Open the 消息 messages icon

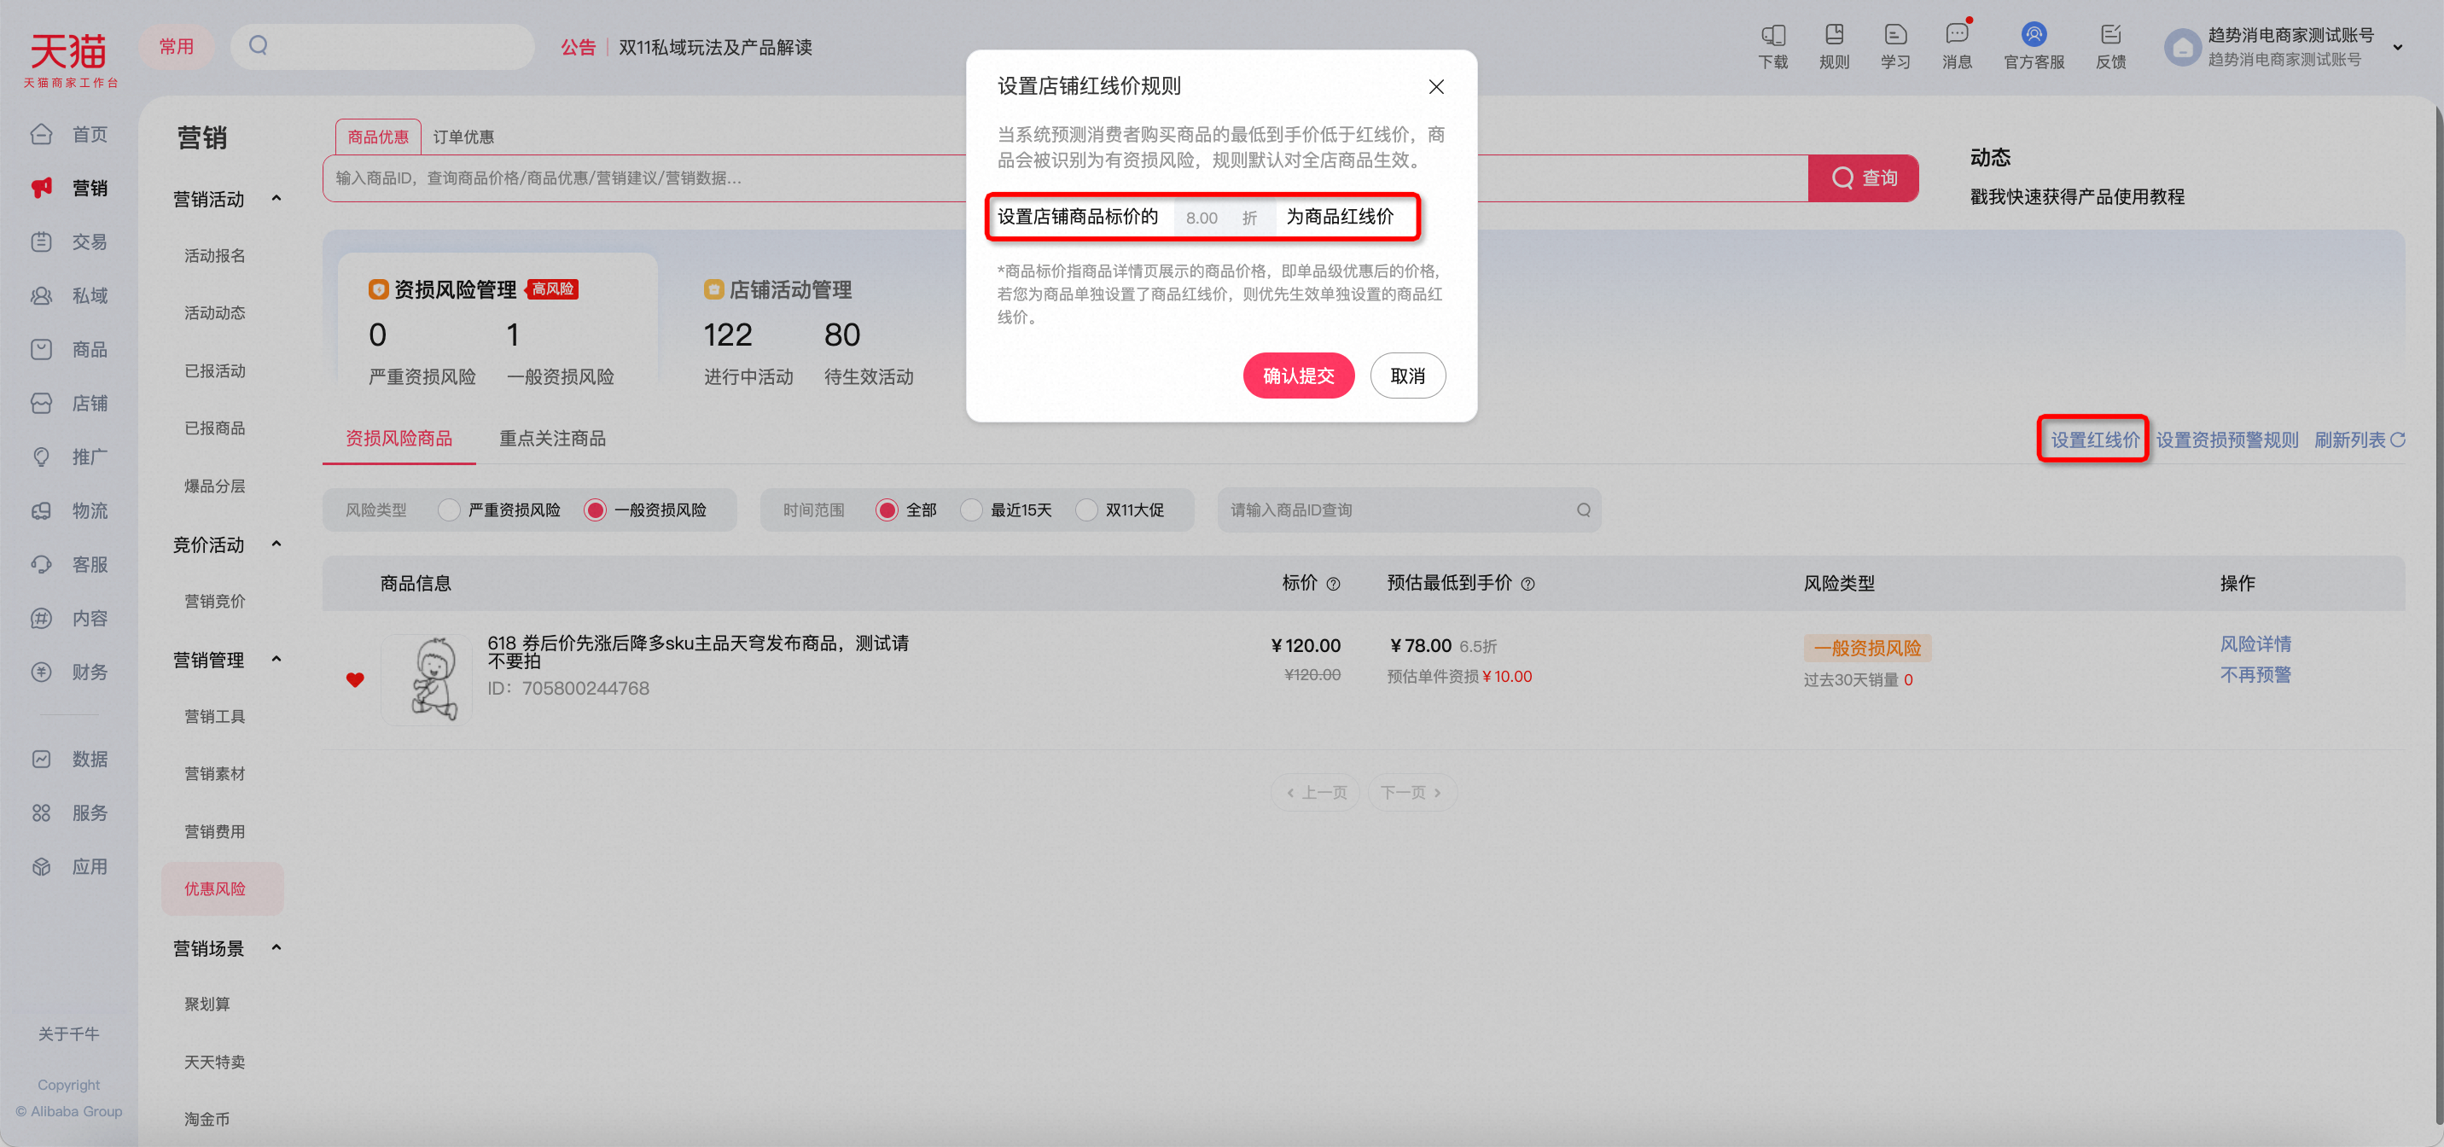[x=1957, y=35]
